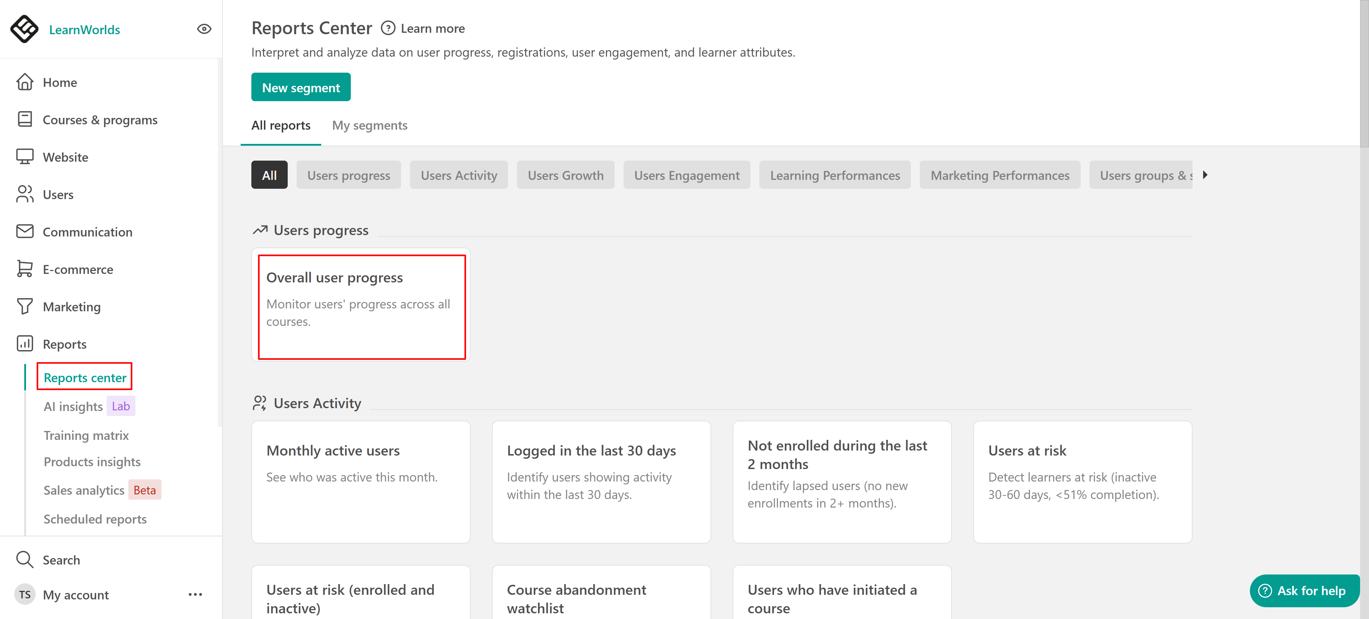Image resolution: width=1369 pixels, height=619 pixels.
Task: Click the New segment button
Action: click(301, 88)
